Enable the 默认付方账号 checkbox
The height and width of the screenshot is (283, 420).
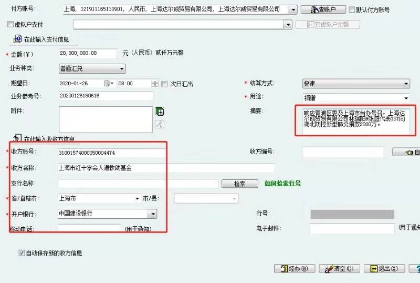point(352,10)
